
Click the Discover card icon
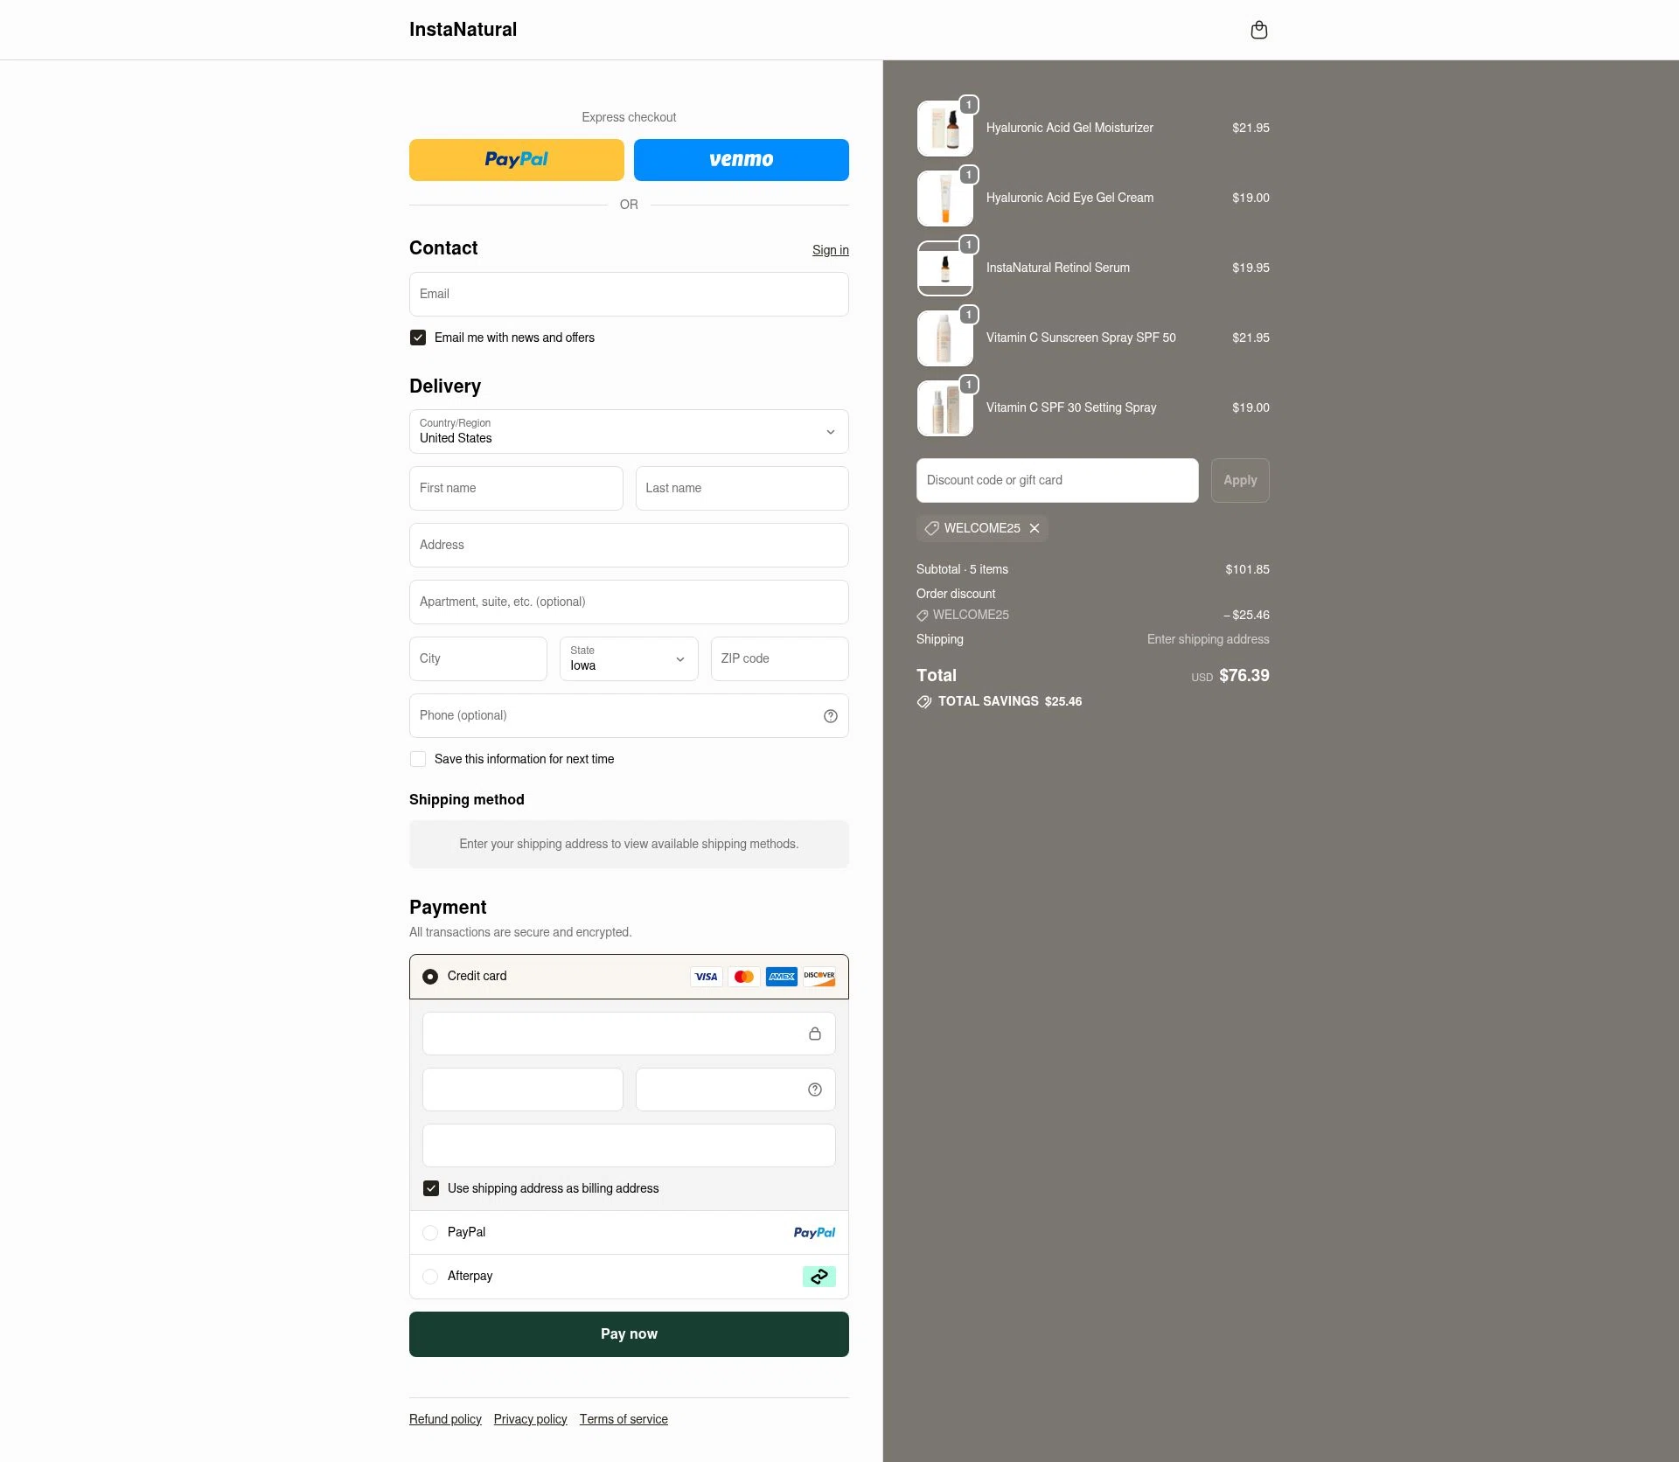click(819, 977)
